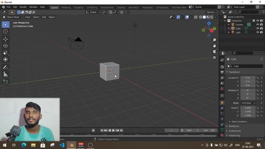Click the viewport navigation gizmo Z axis

[209, 23]
